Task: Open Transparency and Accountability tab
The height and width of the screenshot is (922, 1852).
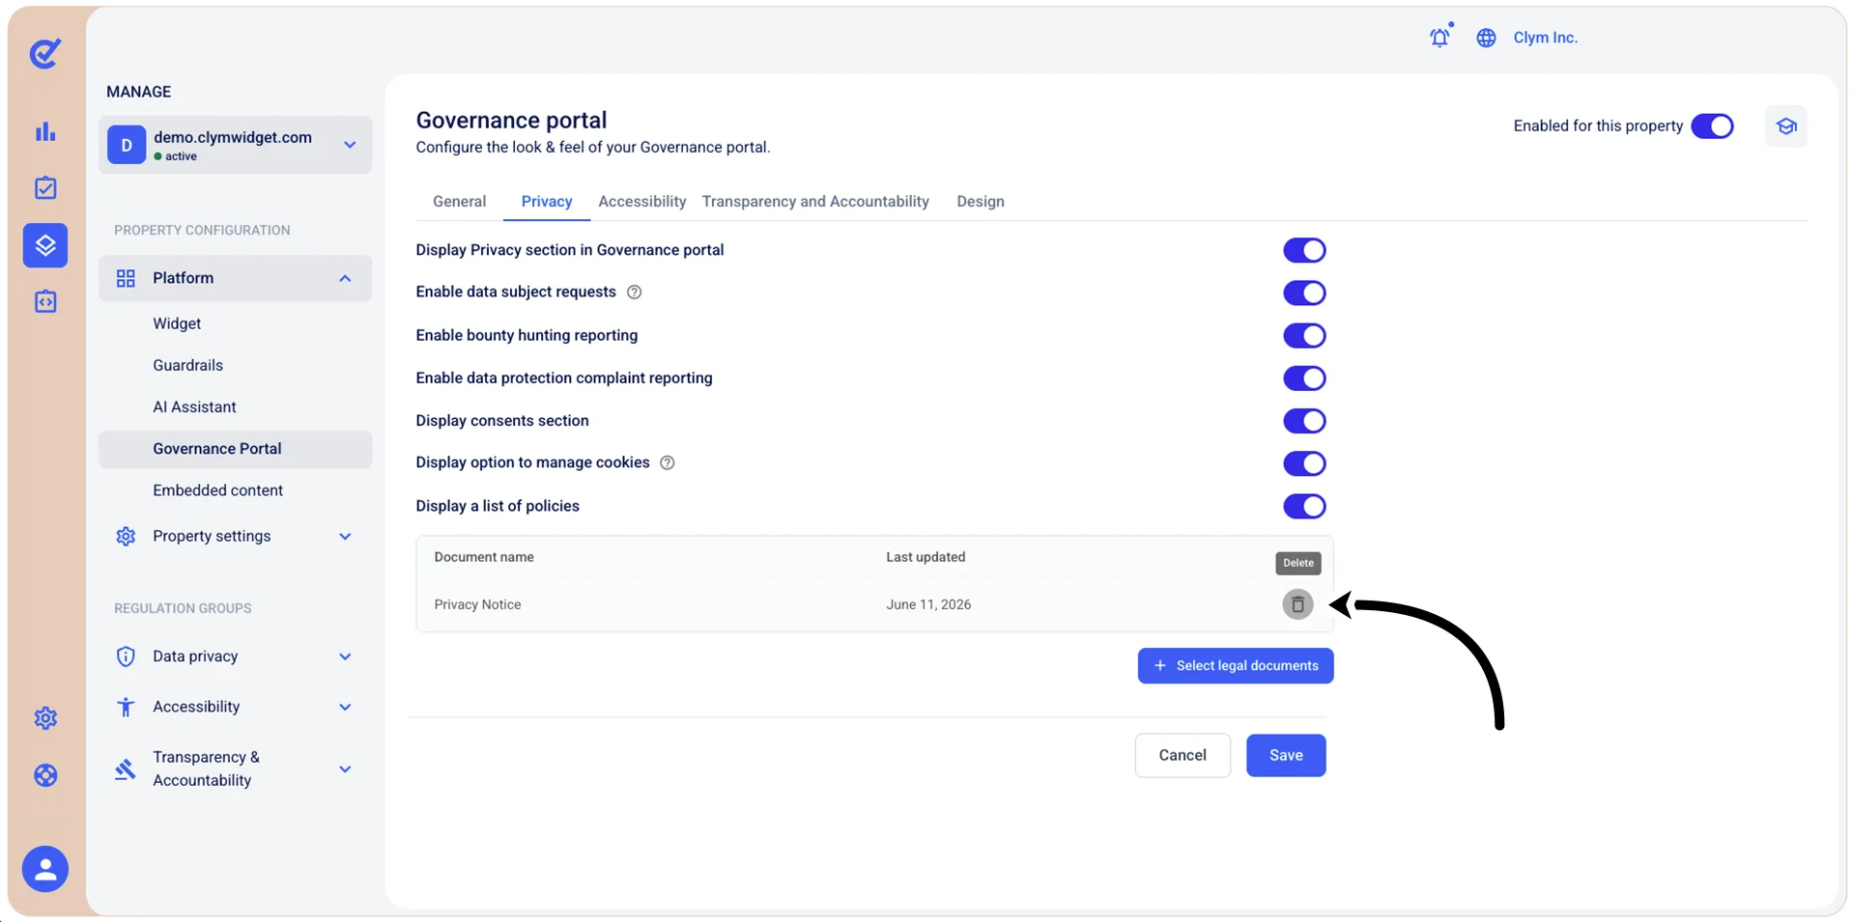Action: point(815,202)
